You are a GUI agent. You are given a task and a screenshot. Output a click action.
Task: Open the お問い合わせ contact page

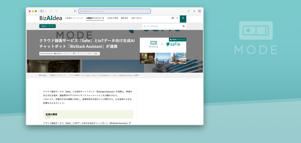(x=136, y=18)
